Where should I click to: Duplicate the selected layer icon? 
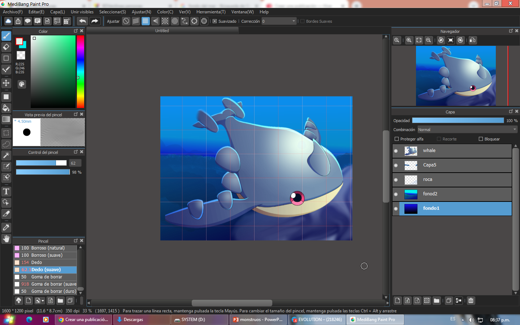449,300
